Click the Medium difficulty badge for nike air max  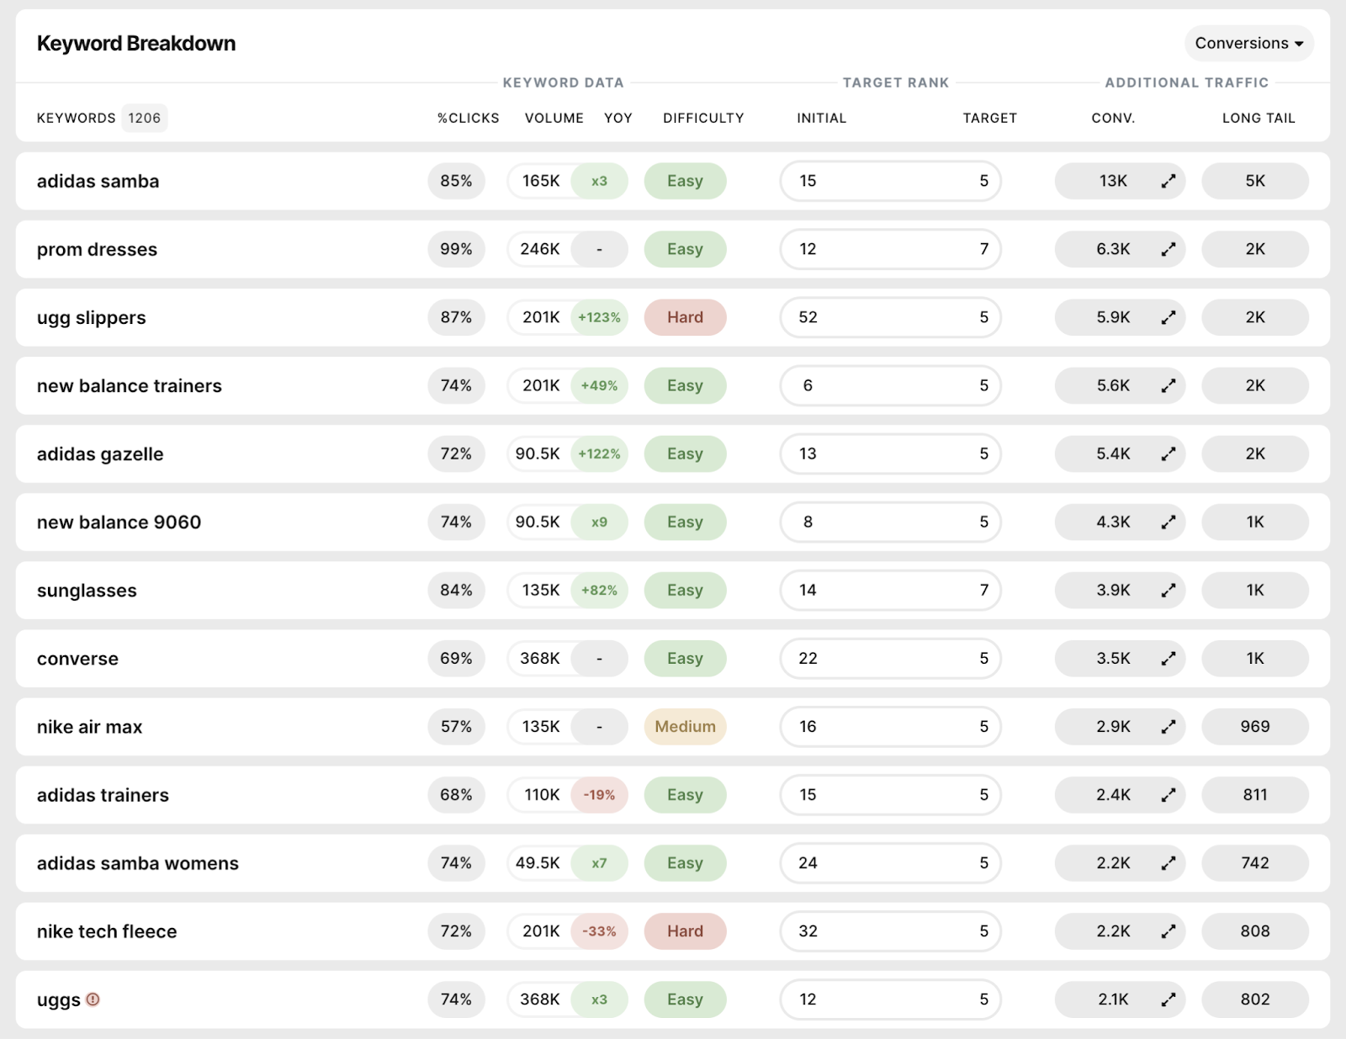tap(685, 726)
